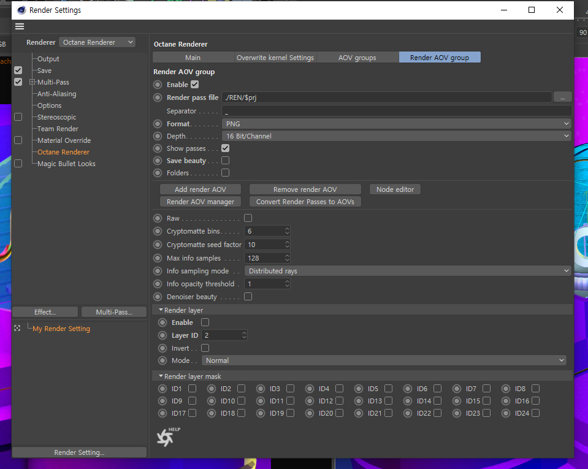Disable the Render AOV group Enable checkbox
Screen dimensions: 588x469
pos(194,85)
